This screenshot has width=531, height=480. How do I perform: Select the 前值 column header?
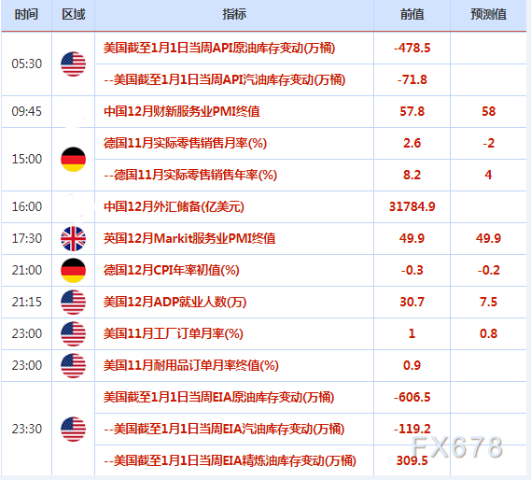[412, 15]
